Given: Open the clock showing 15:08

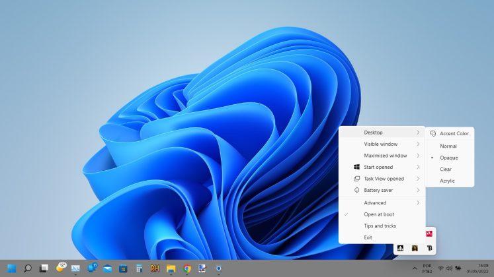Looking at the screenshot, I should [x=477, y=268].
